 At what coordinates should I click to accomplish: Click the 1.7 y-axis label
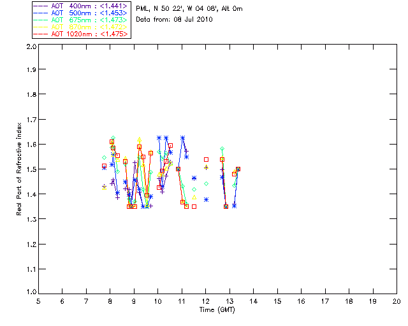31,120
